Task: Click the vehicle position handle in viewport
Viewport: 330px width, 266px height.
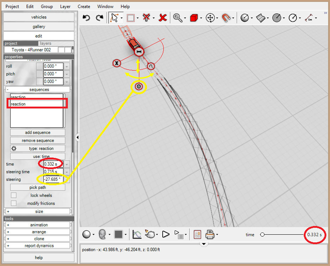Action: (x=139, y=52)
